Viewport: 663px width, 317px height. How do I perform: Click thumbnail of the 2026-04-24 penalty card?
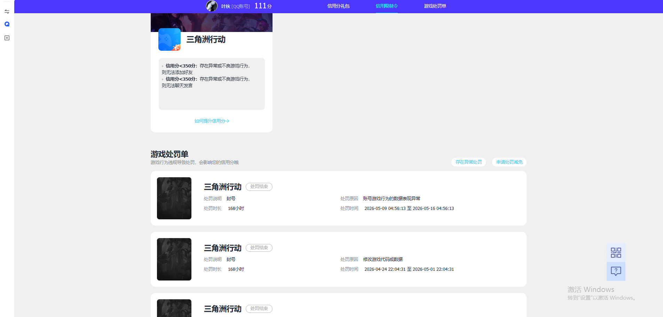(x=174, y=259)
